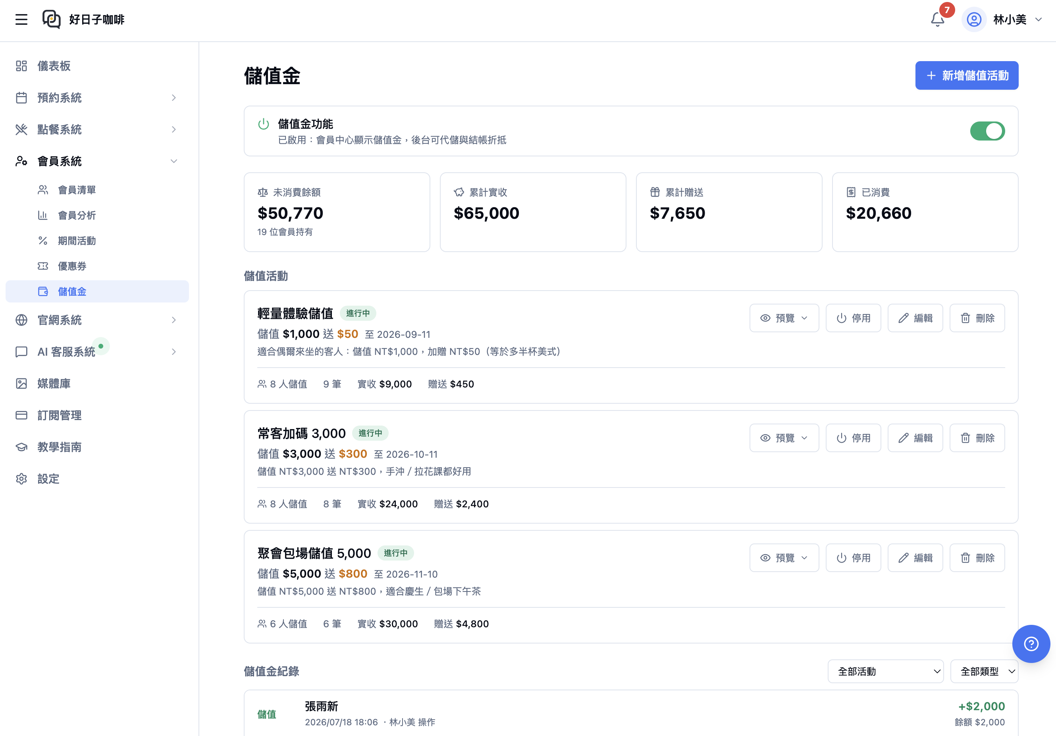Edit the 聚會包場儲值 5,000 activity
Screen dimensions: 1056x736
tap(915, 557)
